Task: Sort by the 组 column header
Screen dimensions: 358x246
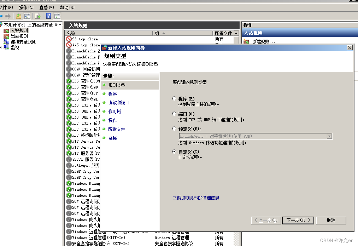Action: [183, 33]
